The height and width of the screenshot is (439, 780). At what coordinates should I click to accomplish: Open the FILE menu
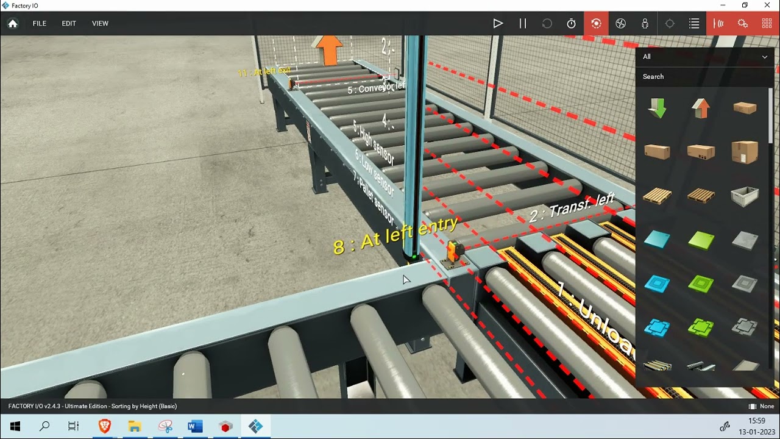[x=40, y=23]
